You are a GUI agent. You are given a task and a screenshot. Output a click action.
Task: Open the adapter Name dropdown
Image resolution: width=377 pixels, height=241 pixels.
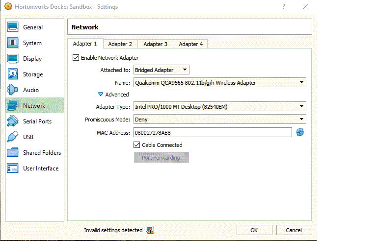[220, 83]
